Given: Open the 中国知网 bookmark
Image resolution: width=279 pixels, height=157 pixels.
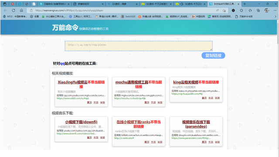Looking at the screenshot, I should [x=198, y=17].
